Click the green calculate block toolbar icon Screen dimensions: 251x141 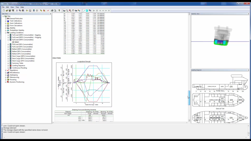pos(34,10)
